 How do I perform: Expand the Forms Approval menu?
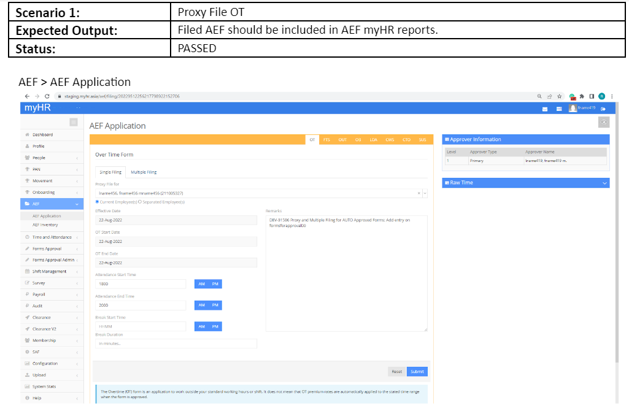point(52,248)
